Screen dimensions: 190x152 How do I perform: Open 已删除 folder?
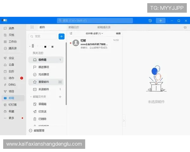click(46, 119)
